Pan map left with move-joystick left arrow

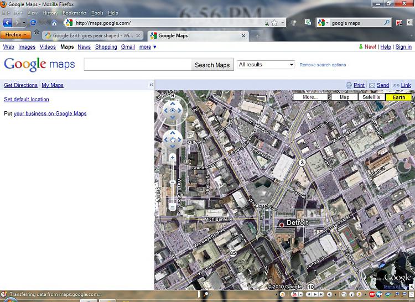[166, 139]
